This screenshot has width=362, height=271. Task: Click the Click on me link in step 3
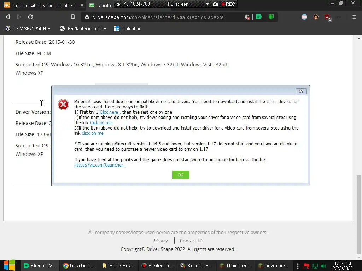click(x=93, y=133)
